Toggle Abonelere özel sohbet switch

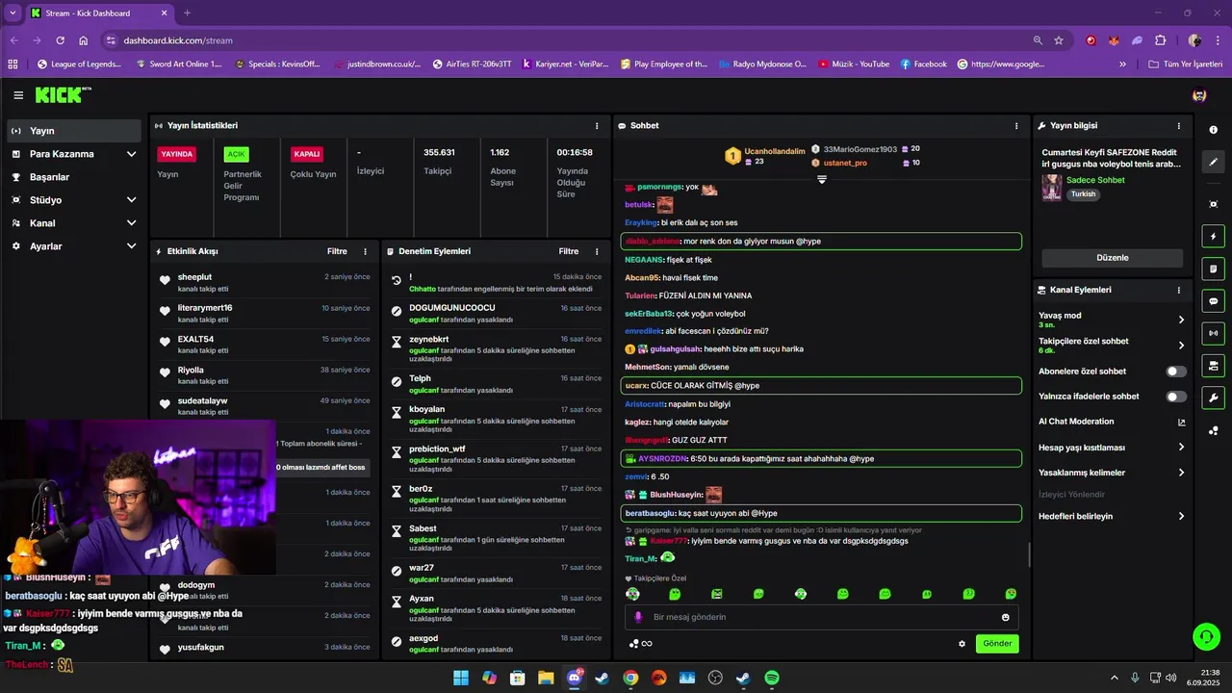tap(1176, 372)
